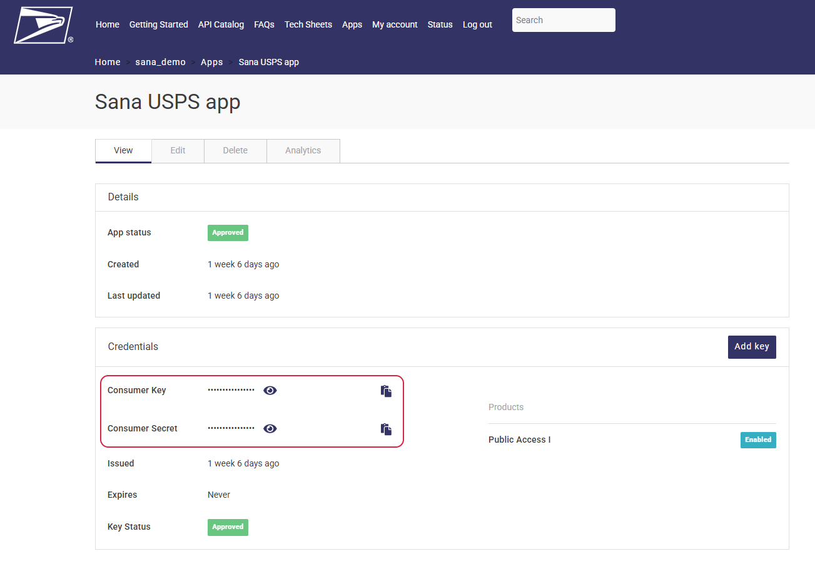Click the Sana USPS app page title

[x=168, y=102]
